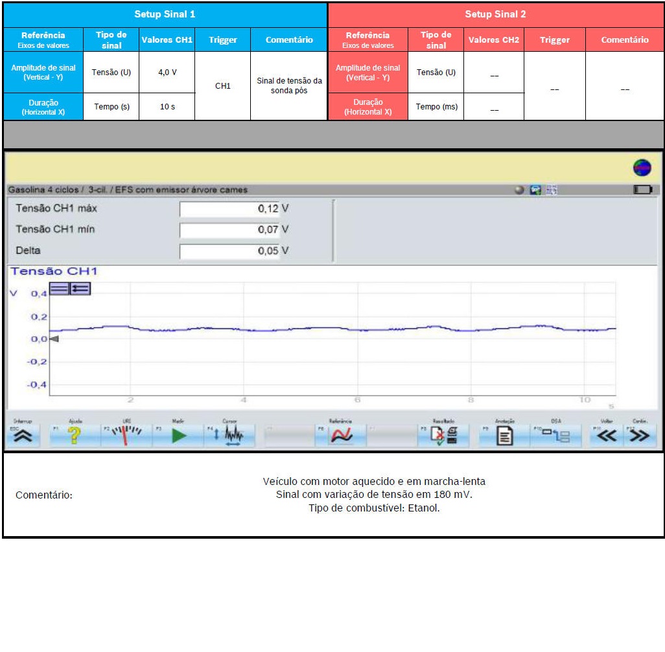Open Ajuda help question mark
665x652 pixels.
coord(75,436)
